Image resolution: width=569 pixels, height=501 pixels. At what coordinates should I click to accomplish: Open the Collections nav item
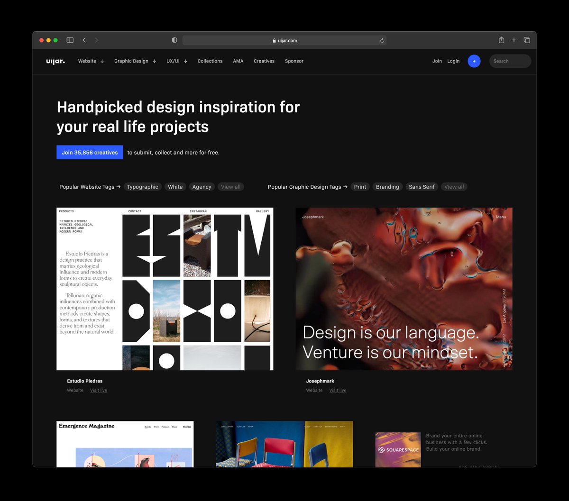tap(210, 61)
